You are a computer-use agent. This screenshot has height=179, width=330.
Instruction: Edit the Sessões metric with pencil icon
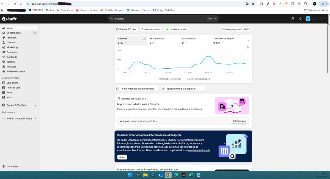[145, 39]
